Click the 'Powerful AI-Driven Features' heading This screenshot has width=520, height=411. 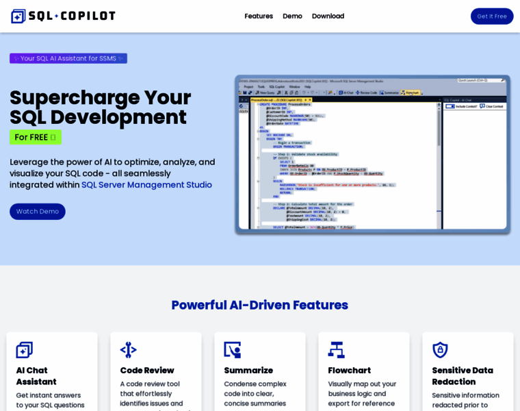[x=260, y=305]
